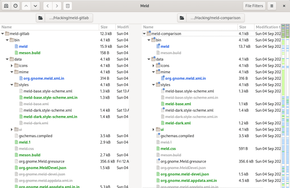The image size is (290, 188).
Task: Open the recent comparisons history icon
Action: click(15, 6)
